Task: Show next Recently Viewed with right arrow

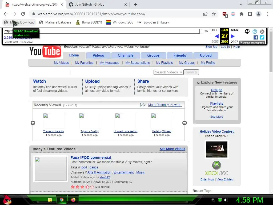Action: [x=184, y=123]
